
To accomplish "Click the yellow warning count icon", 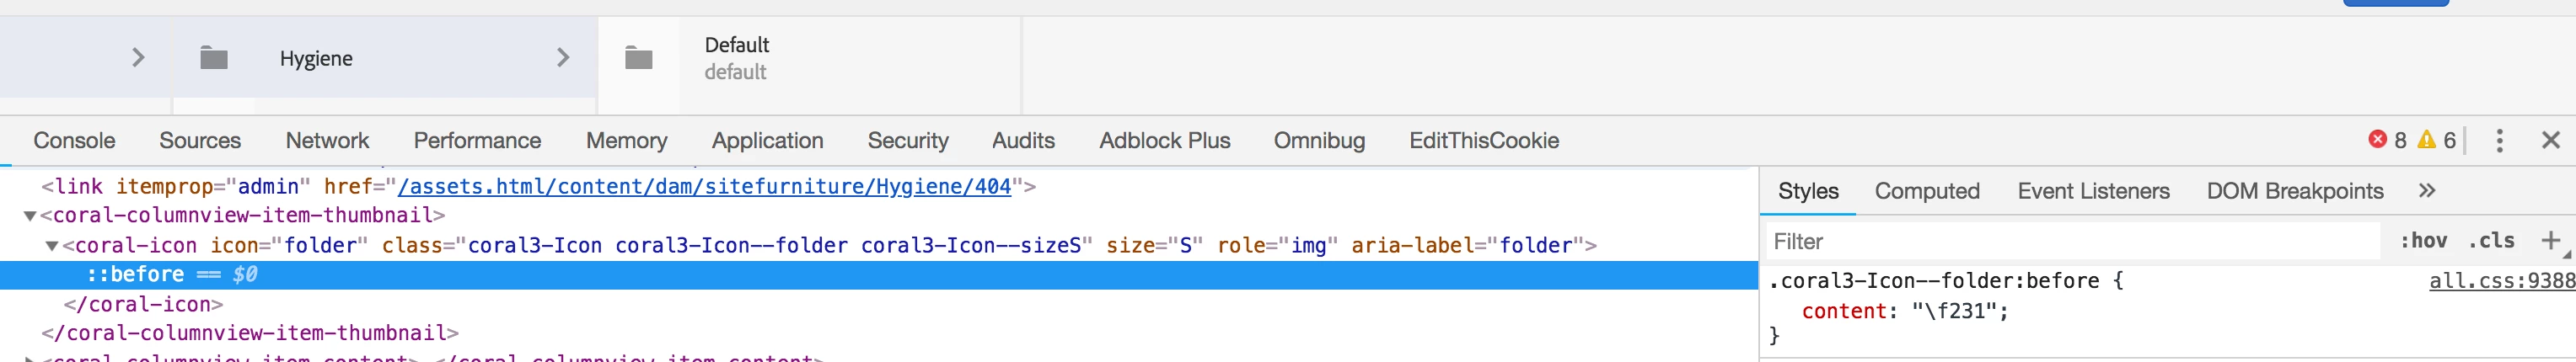I will (2426, 140).
